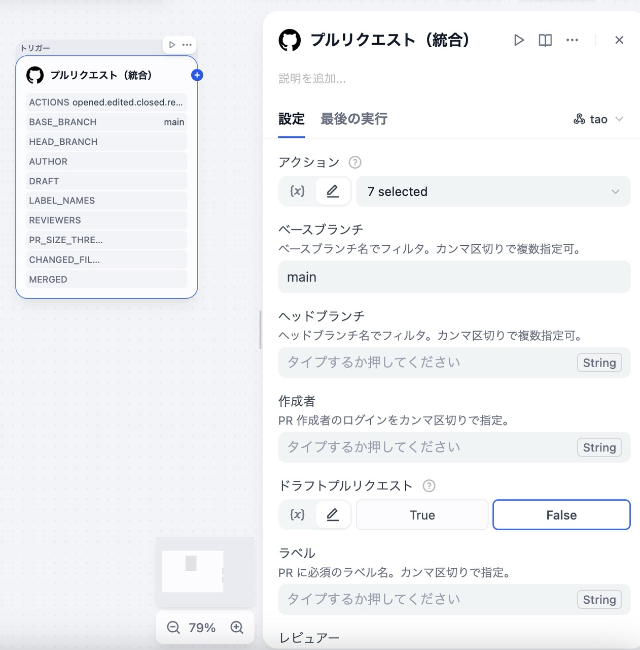Set draft pull request to False
This screenshot has width=640, height=650.
(x=561, y=515)
